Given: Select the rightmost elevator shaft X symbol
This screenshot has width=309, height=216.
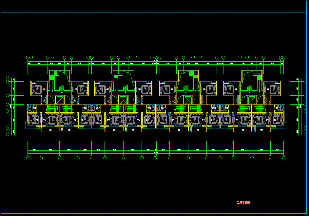Looking at the screenshot, I should (252, 100).
